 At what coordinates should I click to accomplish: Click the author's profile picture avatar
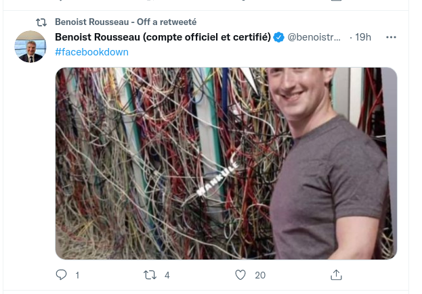pos(30,47)
